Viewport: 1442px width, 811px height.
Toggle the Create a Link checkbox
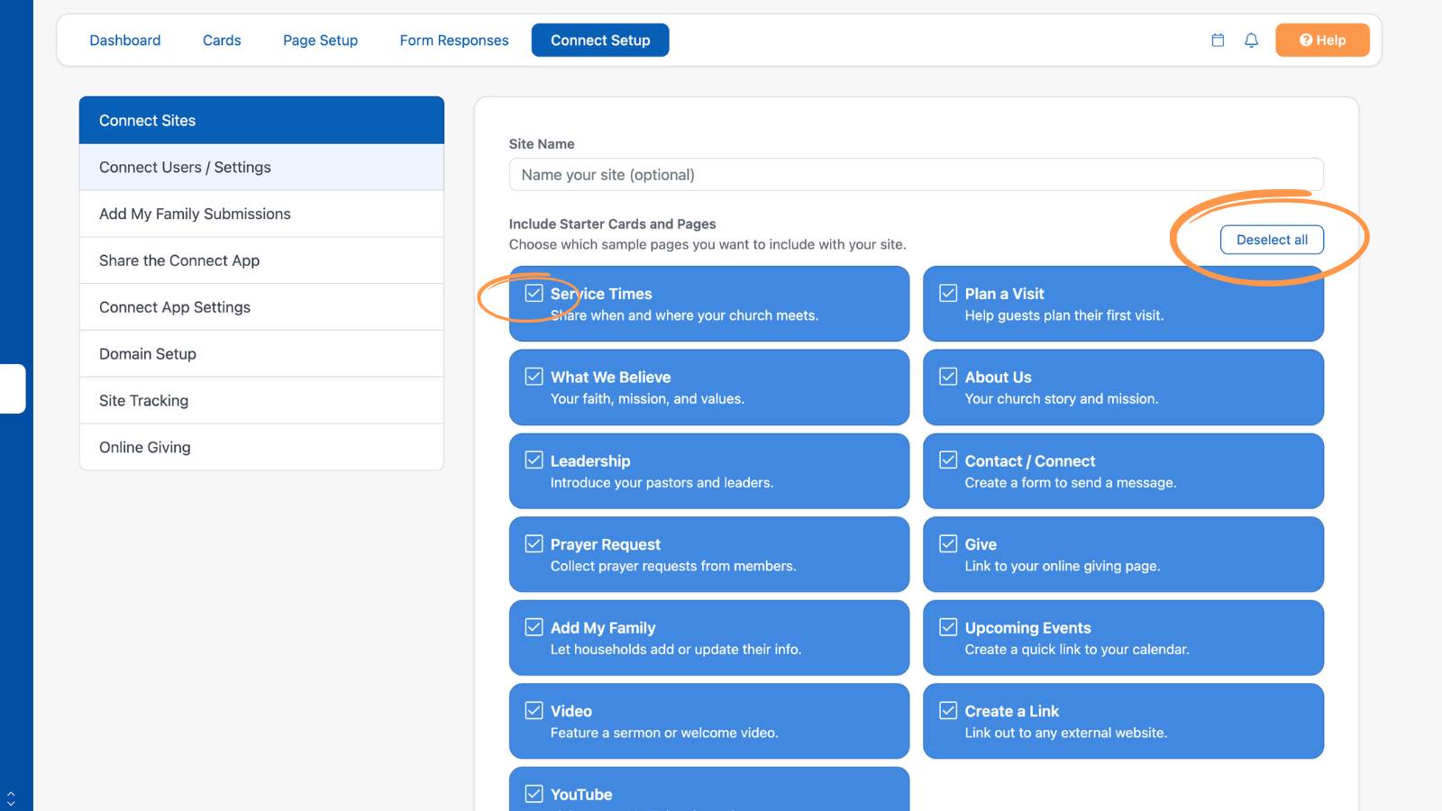(x=948, y=710)
